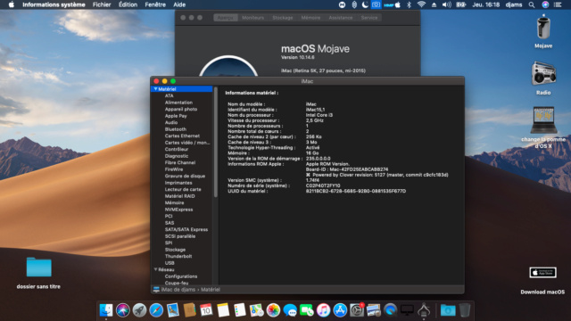Open Reminders icon in dock

tap(240, 310)
